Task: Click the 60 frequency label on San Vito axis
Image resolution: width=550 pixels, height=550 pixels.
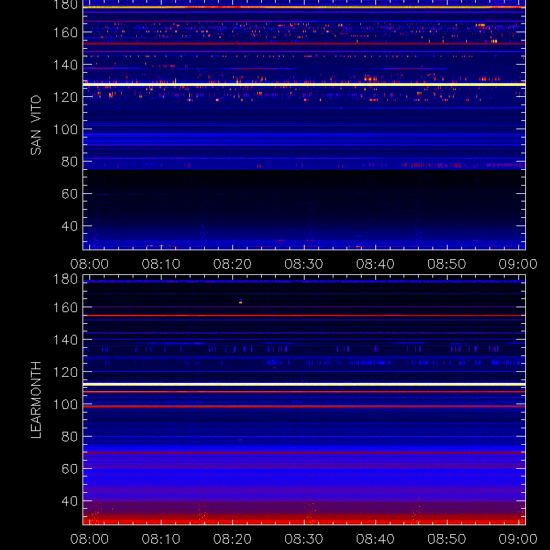Action: [x=69, y=194]
